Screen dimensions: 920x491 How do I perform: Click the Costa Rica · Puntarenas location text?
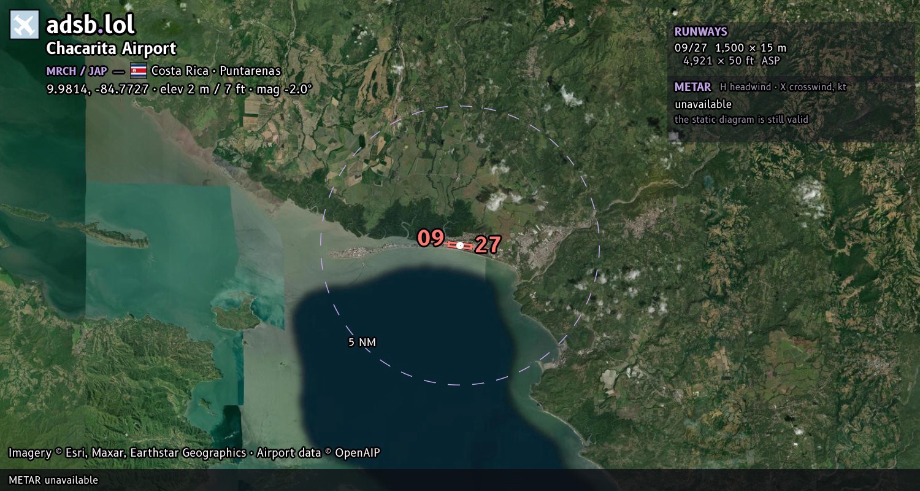click(216, 71)
